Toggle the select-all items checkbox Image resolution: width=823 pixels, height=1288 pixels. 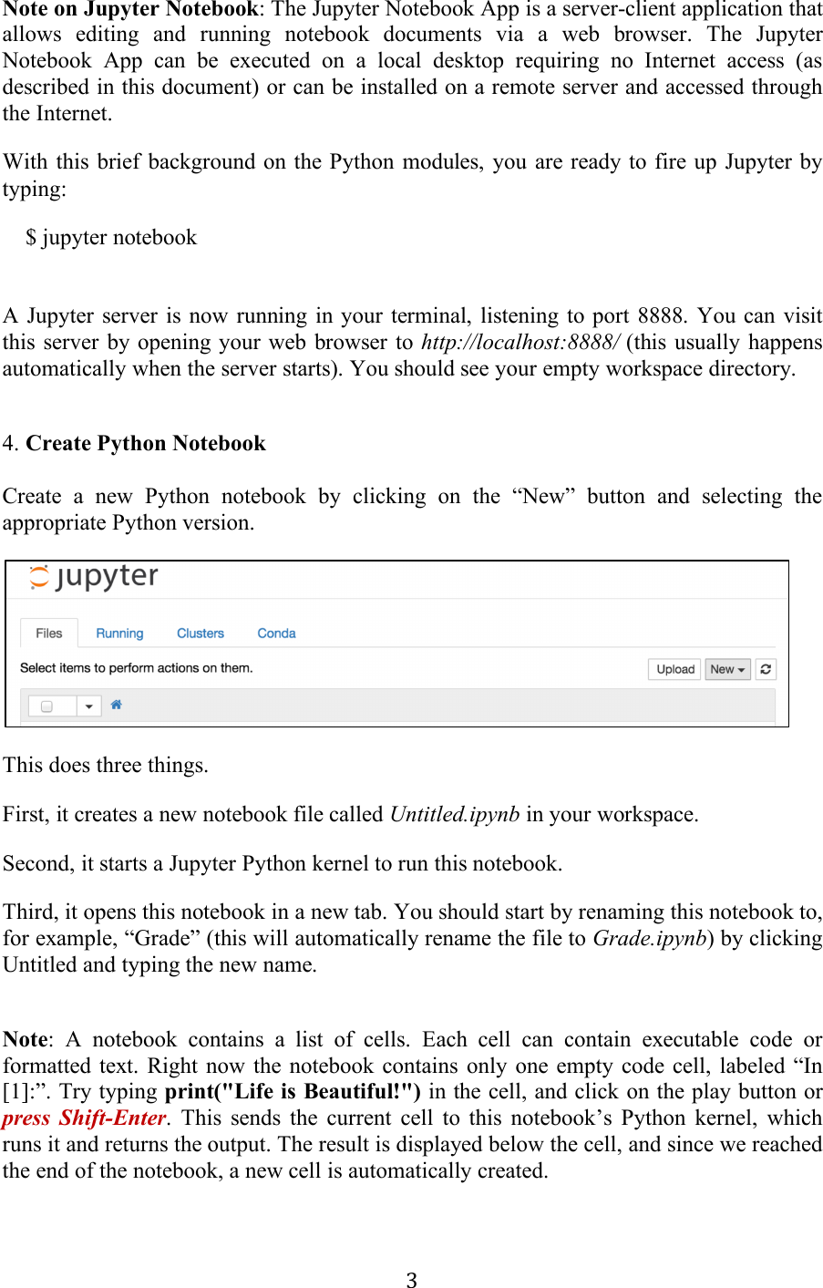pos(46,706)
